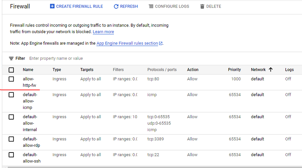Open App Engine Firewall rules section link
The height and width of the screenshot is (168, 302).
(127, 43)
